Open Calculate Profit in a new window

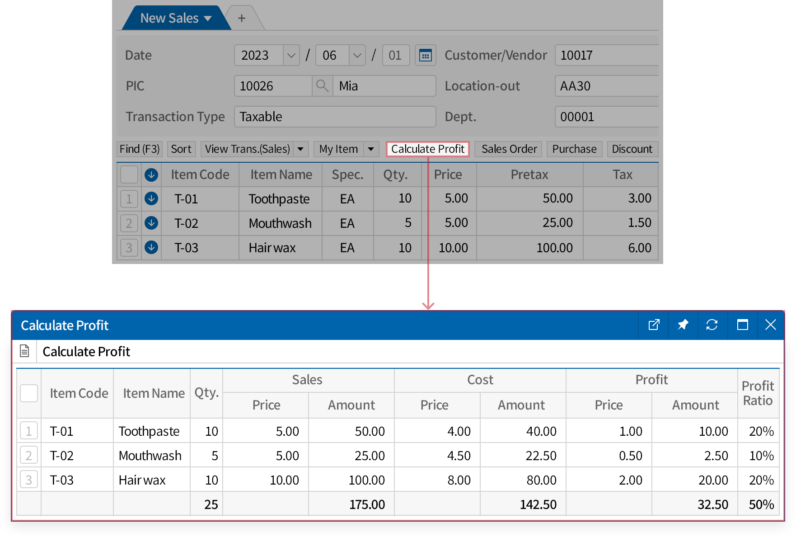(654, 325)
